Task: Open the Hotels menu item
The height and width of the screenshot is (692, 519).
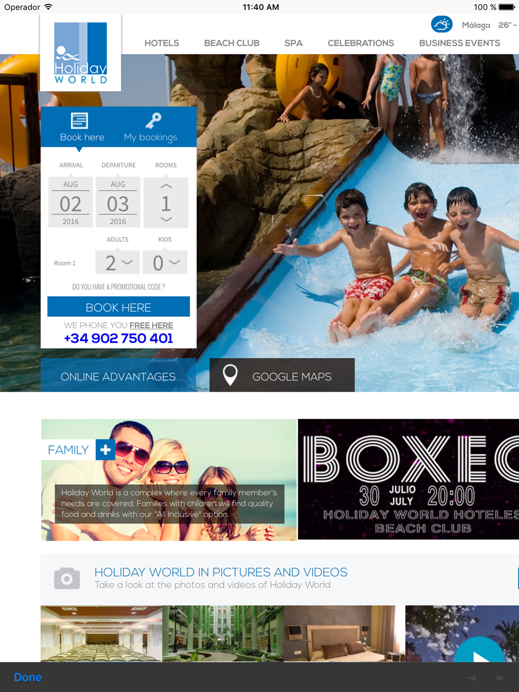Action: 161,43
